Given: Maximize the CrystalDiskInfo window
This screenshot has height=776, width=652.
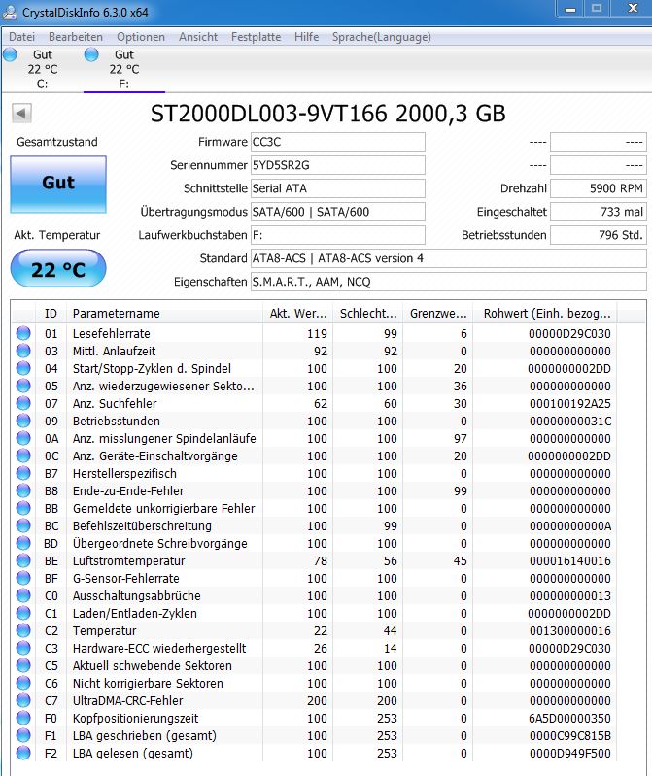Looking at the screenshot, I should tap(597, 9).
